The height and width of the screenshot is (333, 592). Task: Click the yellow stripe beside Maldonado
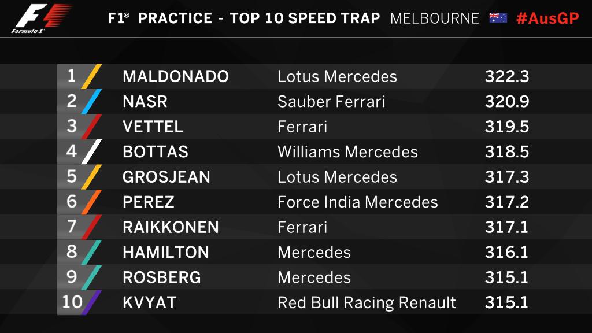click(x=91, y=77)
